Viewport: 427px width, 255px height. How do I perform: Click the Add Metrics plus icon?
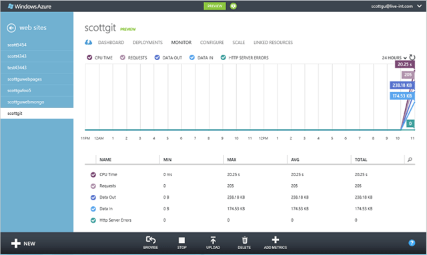tap(276, 240)
